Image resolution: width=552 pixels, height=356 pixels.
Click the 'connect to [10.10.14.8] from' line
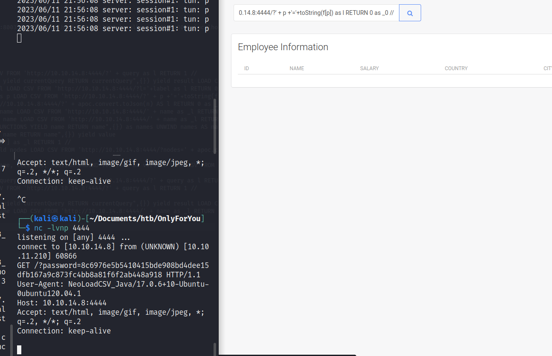click(x=113, y=251)
